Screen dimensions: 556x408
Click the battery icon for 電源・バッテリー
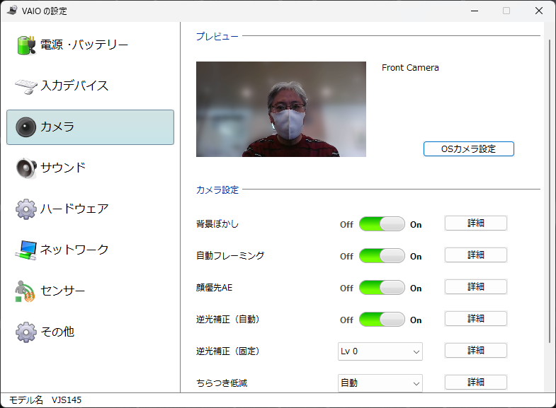tap(26, 45)
